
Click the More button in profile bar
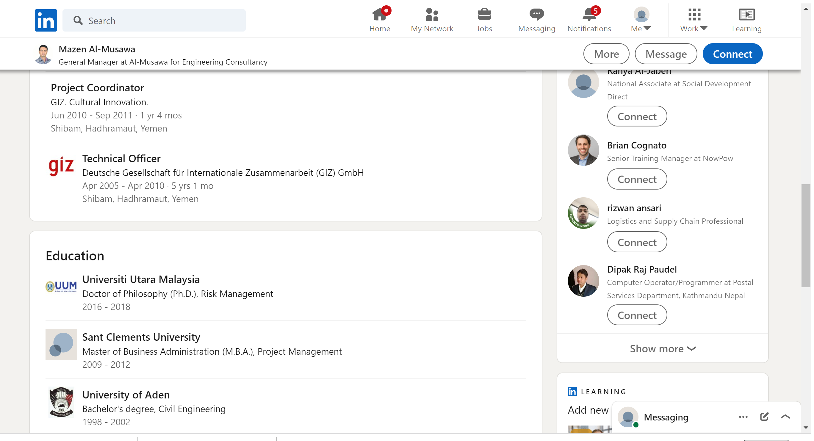pyautogui.click(x=606, y=54)
